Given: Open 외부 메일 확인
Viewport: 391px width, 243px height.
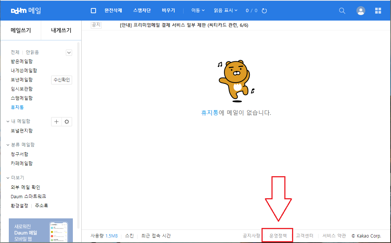Looking at the screenshot, I should 25,187.
